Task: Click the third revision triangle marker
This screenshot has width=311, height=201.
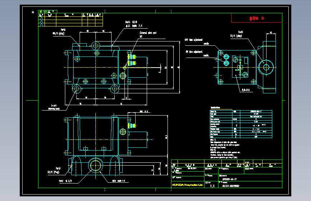Action: click(x=42, y=25)
